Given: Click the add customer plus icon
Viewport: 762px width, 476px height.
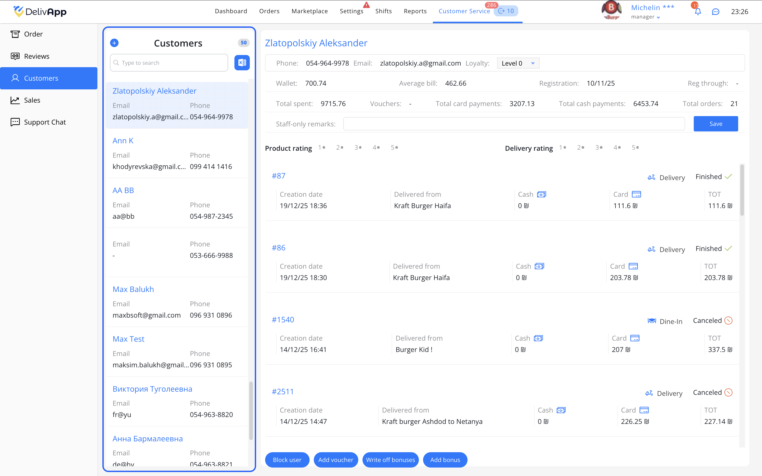Looking at the screenshot, I should pos(114,43).
